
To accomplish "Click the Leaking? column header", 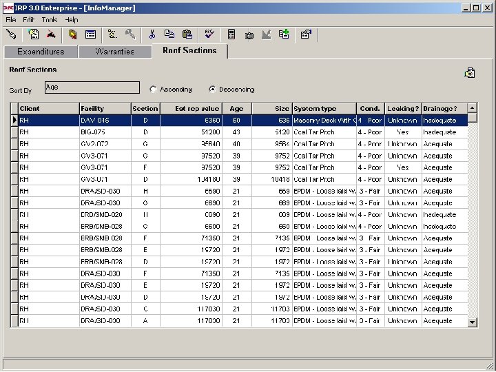I will click(403, 109).
